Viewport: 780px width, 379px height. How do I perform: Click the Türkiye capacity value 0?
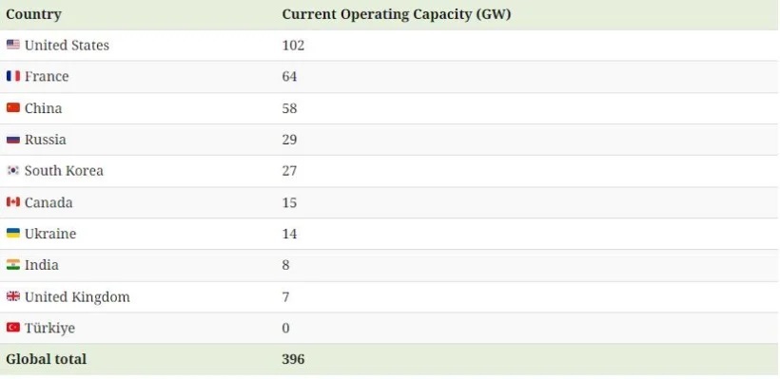coord(285,328)
